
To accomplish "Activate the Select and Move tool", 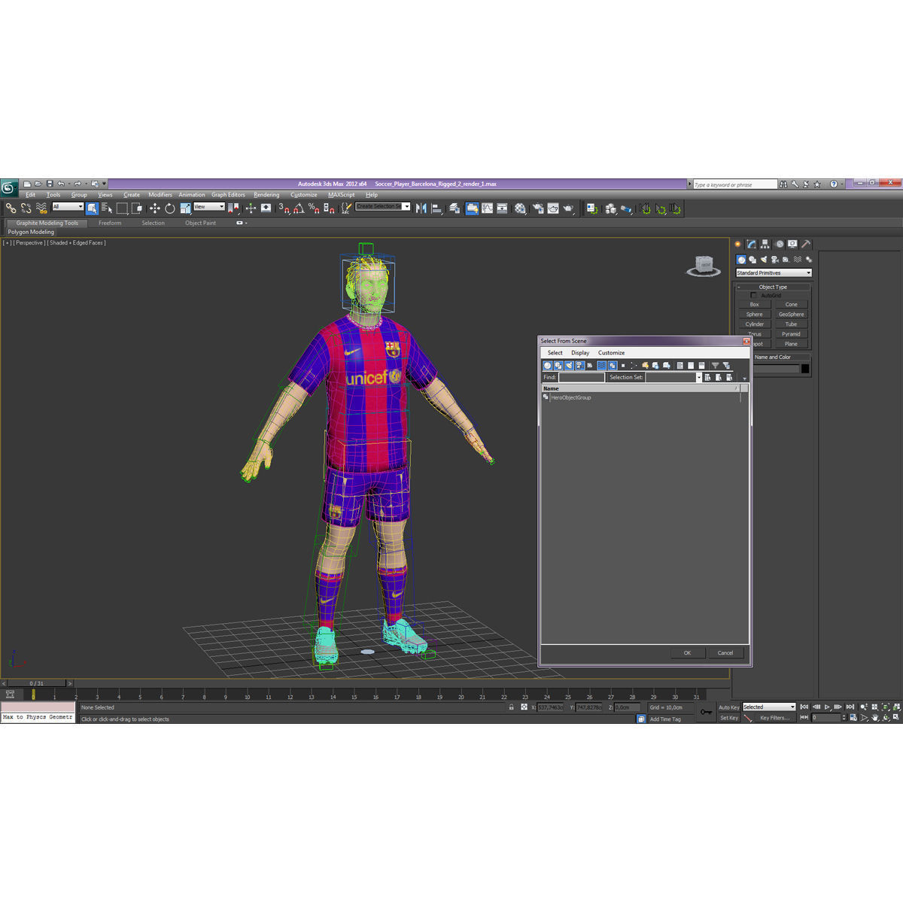I will click(154, 208).
